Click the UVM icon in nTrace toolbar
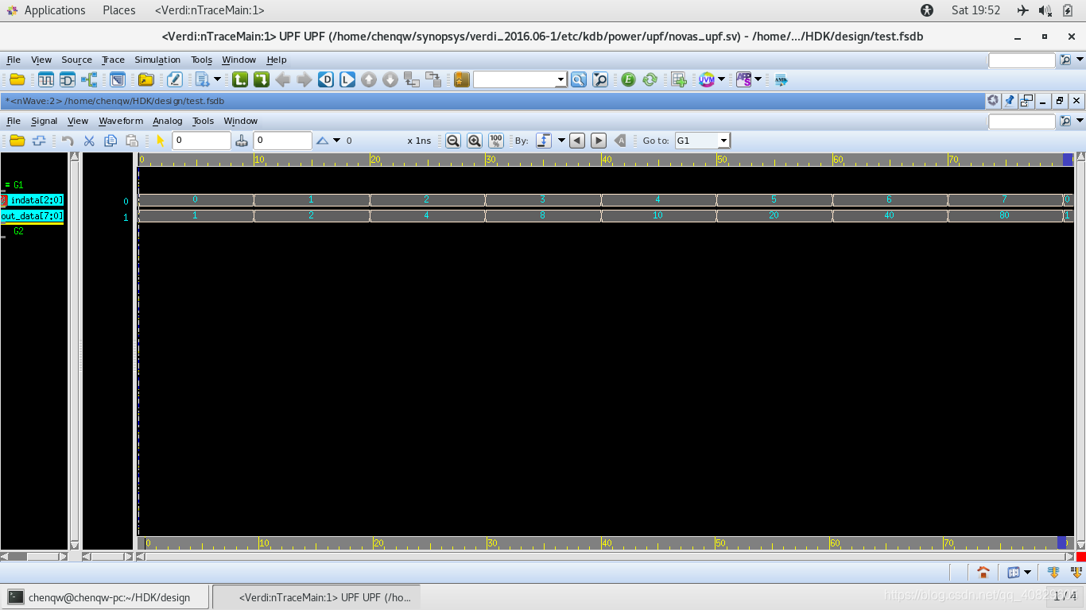This screenshot has width=1086, height=610. pos(706,79)
